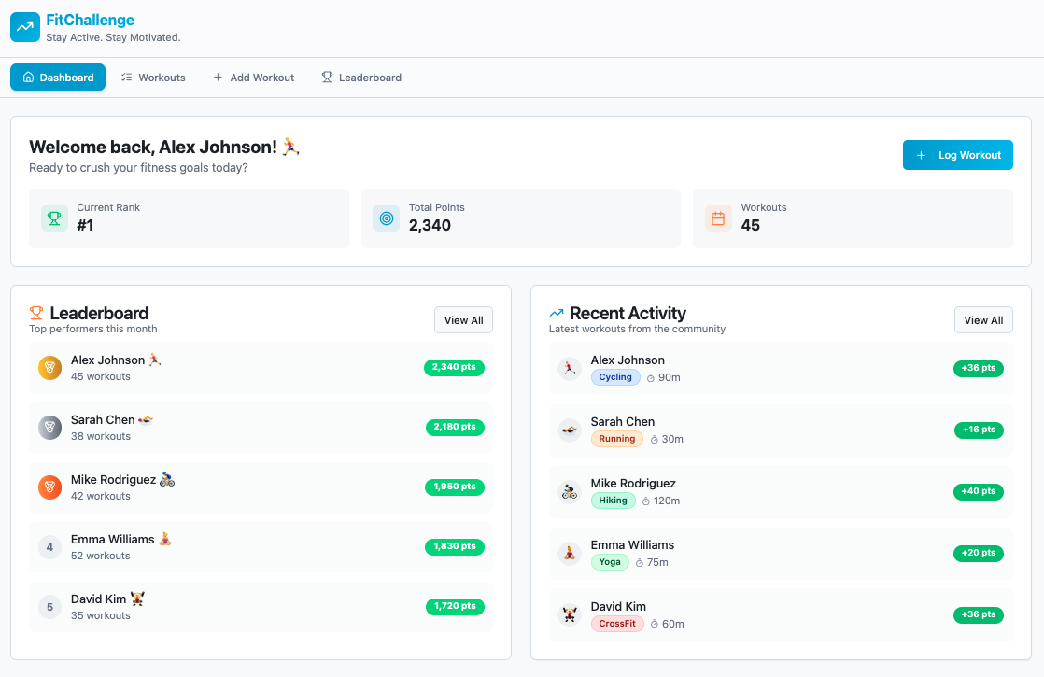This screenshot has width=1044, height=677.
Task: Click Alex Johnson's gold medal icon
Action: tap(50, 368)
